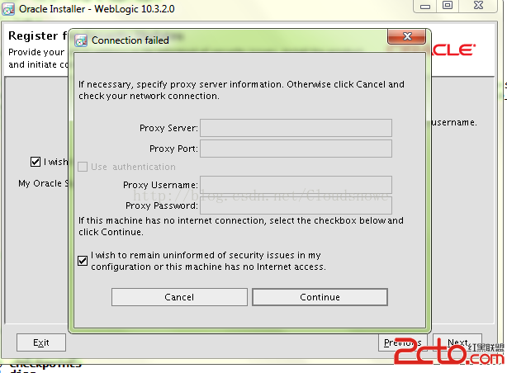Click Previous in the Oracle Installer window
This screenshot has width=507, height=373.
pyautogui.click(x=403, y=342)
